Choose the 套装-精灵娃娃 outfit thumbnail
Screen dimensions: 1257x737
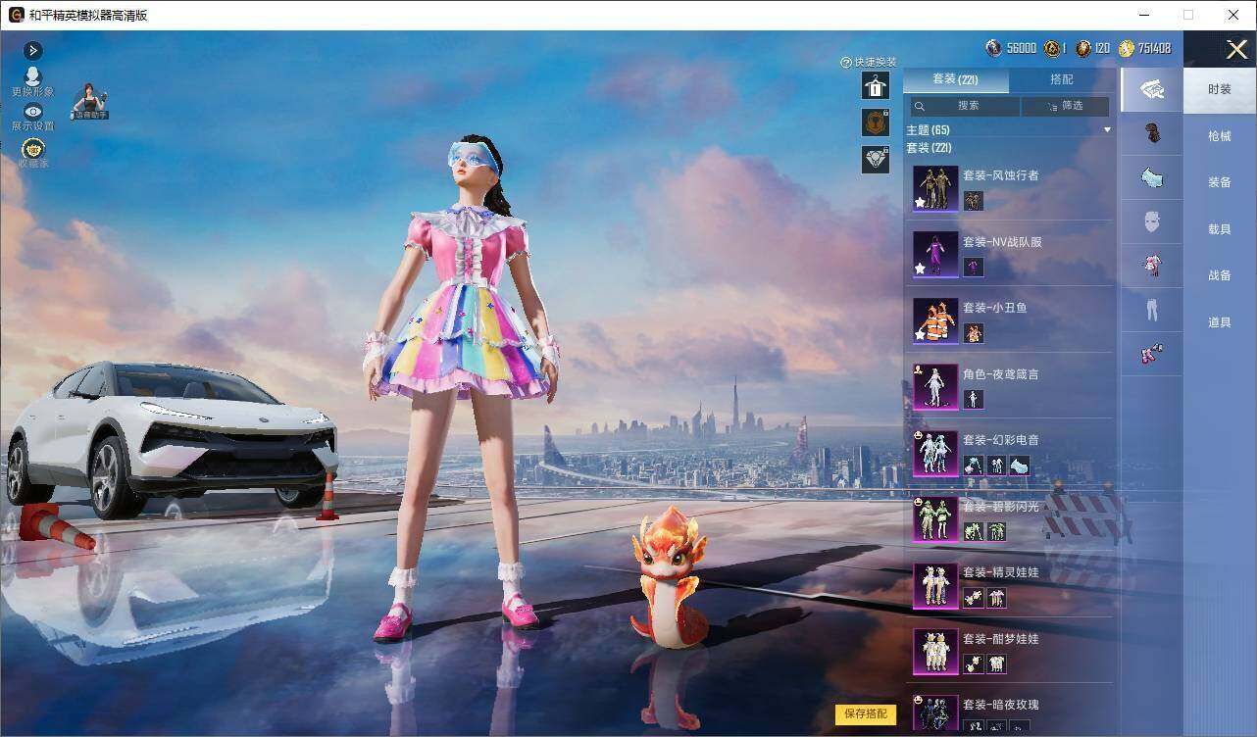click(x=935, y=585)
